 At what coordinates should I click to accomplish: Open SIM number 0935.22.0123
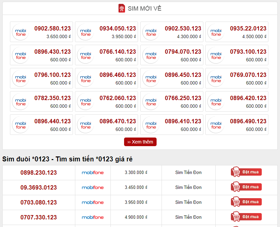248,28
